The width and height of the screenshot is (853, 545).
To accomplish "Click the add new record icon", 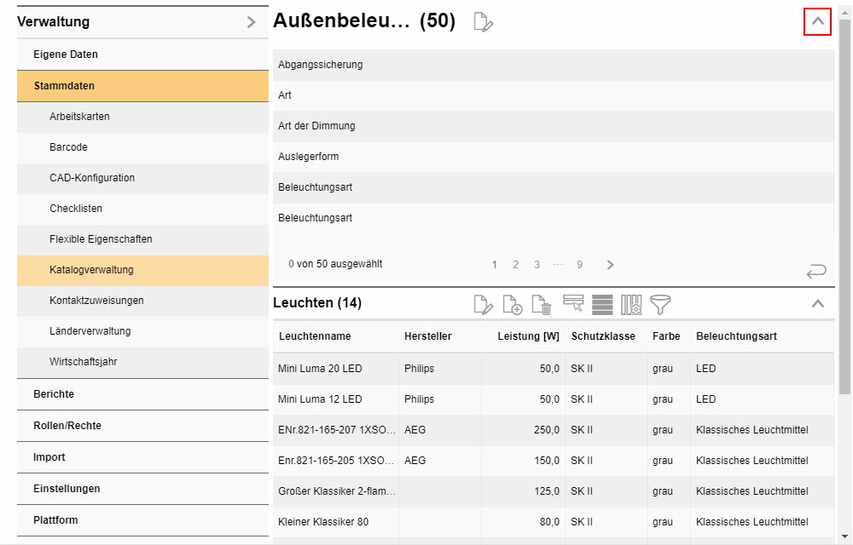I will [x=513, y=304].
